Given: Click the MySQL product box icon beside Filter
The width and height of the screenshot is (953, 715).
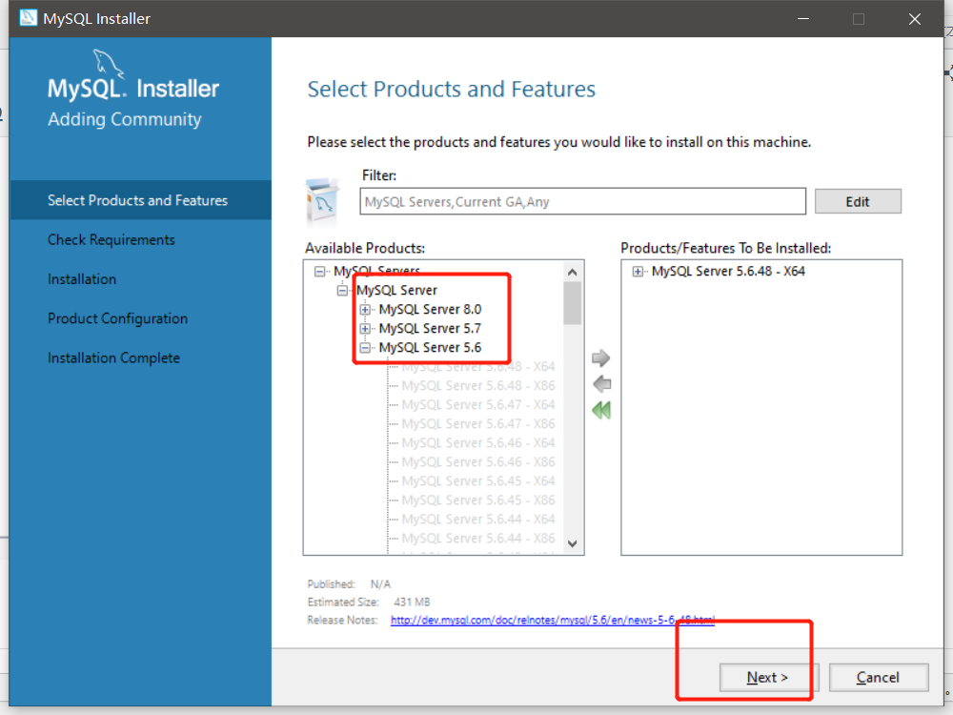Looking at the screenshot, I should click(x=321, y=200).
